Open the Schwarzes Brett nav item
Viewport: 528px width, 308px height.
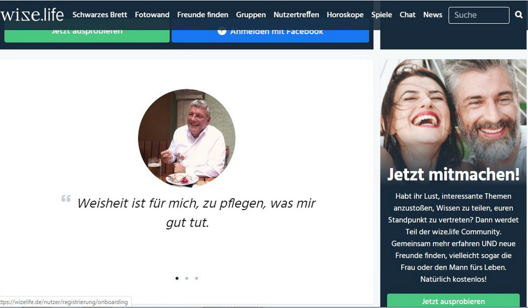tap(100, 15)
